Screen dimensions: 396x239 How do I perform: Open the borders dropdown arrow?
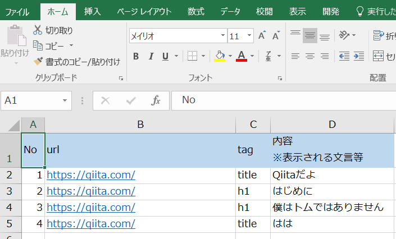tap(203, 56)
